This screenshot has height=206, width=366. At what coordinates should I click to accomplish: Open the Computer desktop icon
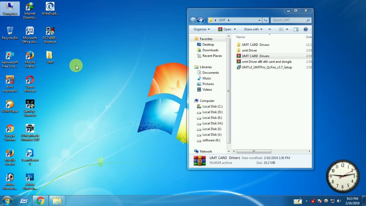pos(10,9)
